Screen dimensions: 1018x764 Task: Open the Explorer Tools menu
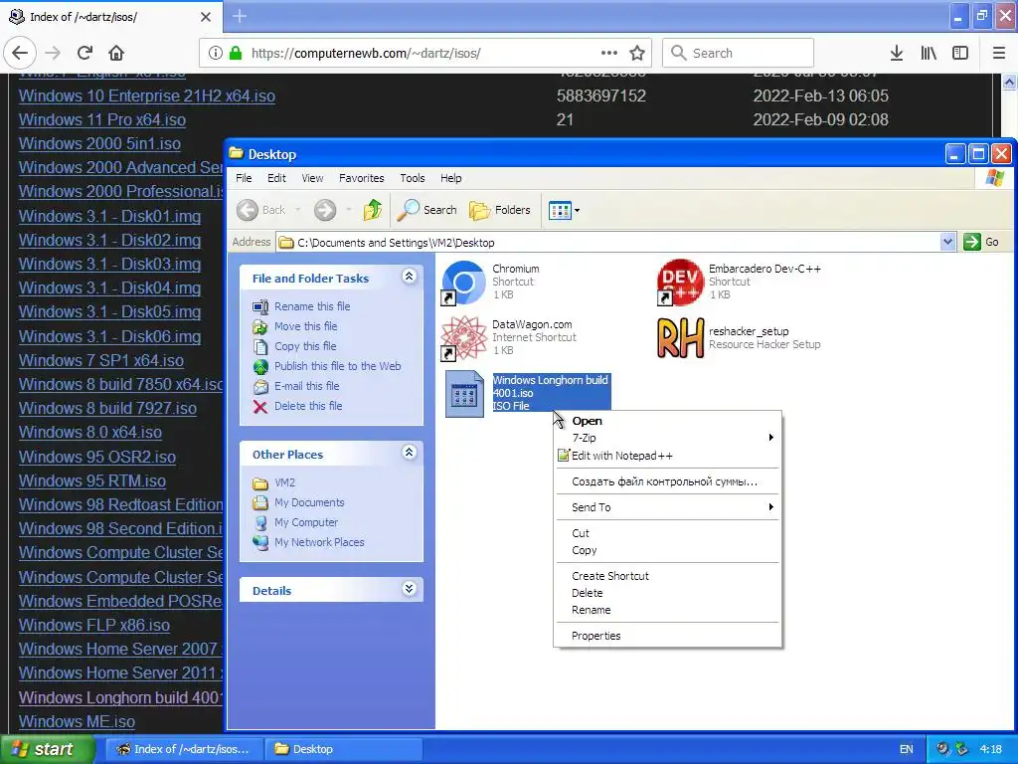[x=413, y=178]
